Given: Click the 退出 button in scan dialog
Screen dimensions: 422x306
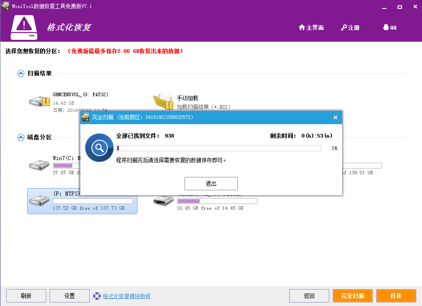Looking at the screenshot, I should click(211, 184).
